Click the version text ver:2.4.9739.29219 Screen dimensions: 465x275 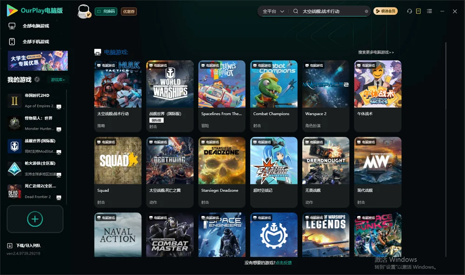click(23, 254)
